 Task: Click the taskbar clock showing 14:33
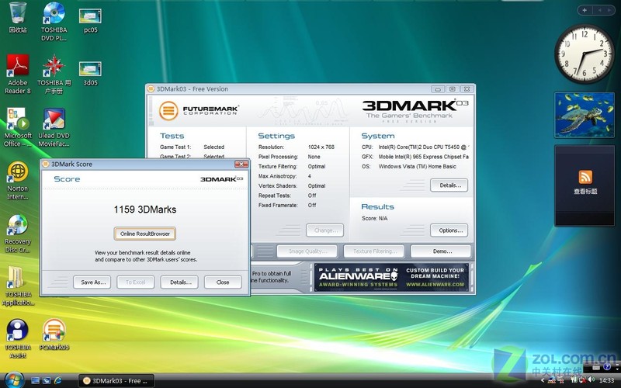coord(606,380)
